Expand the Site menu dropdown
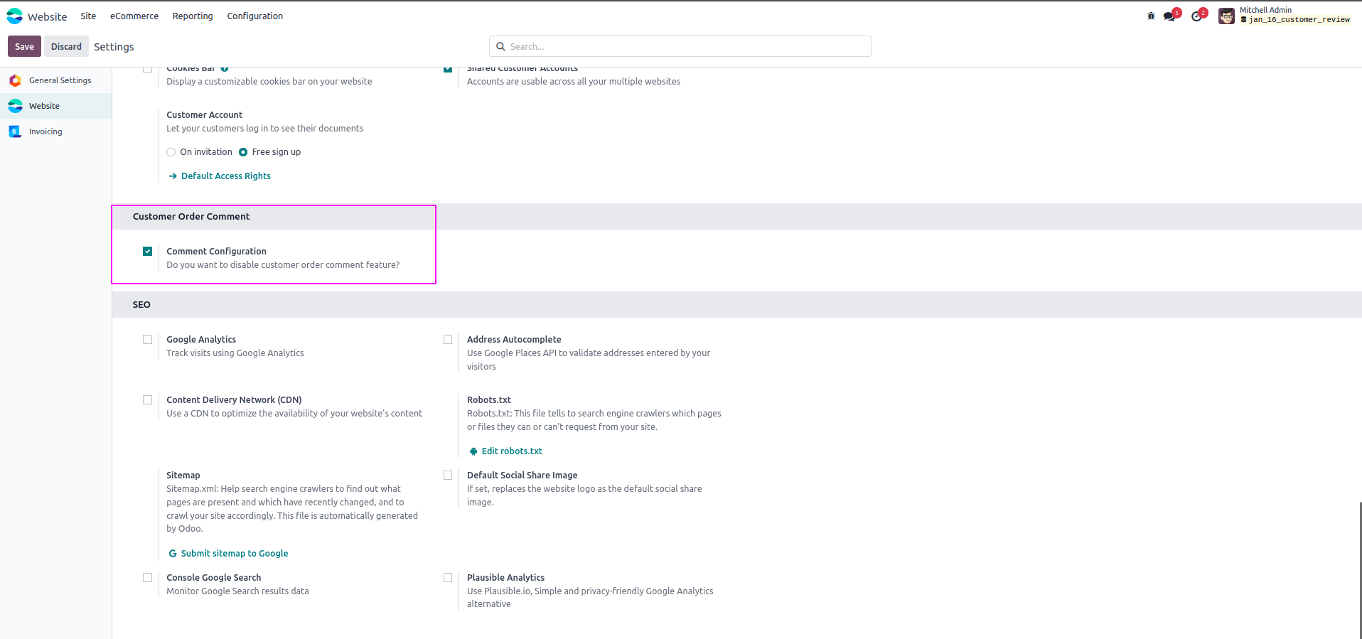 (88, 16)
